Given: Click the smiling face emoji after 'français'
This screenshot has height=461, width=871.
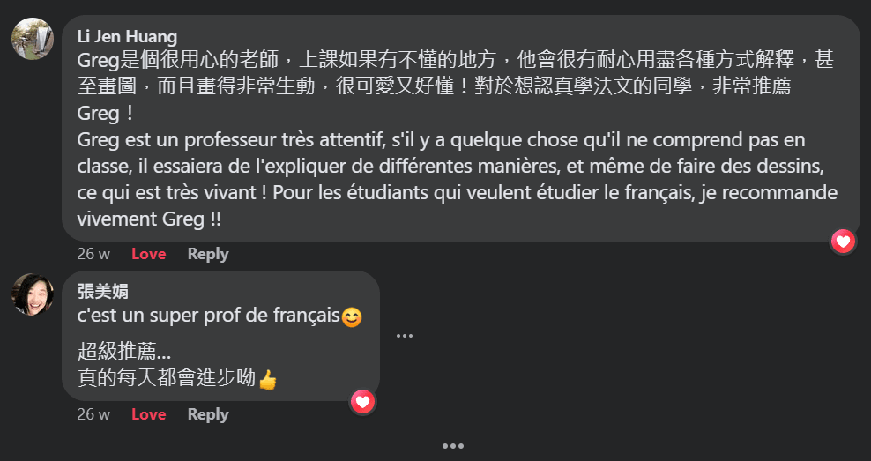Looking at the screenshot, I should 352,317.
